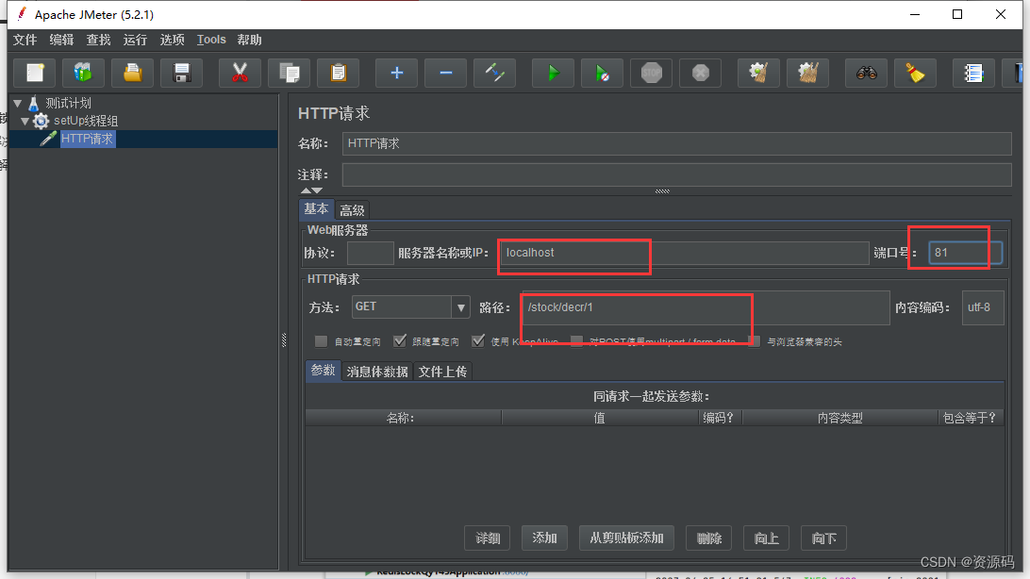Click the comment panel collapse arrows

(311, 190)
